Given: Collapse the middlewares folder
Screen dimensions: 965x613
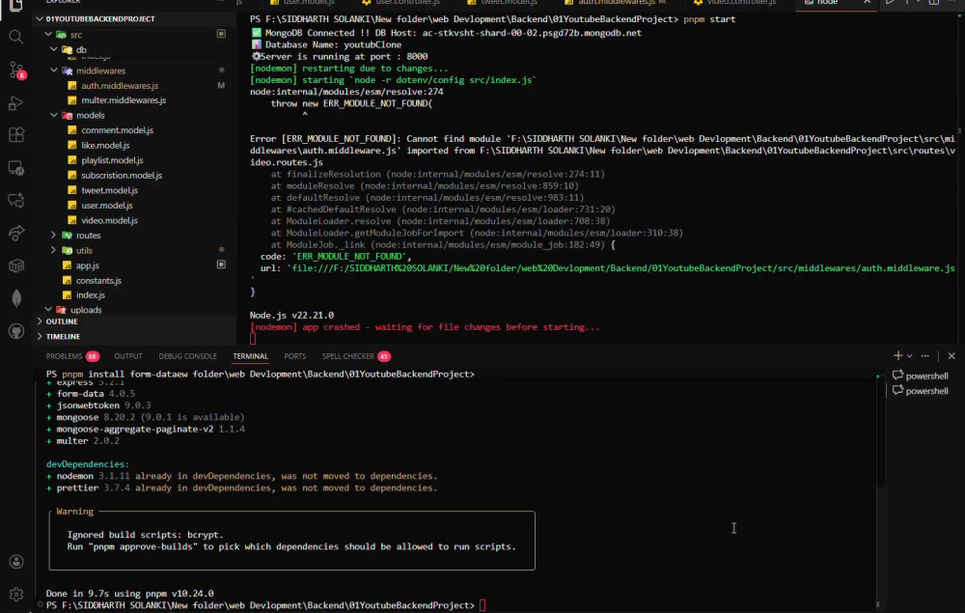Looking at the screenshot, I should click(53, 70).
